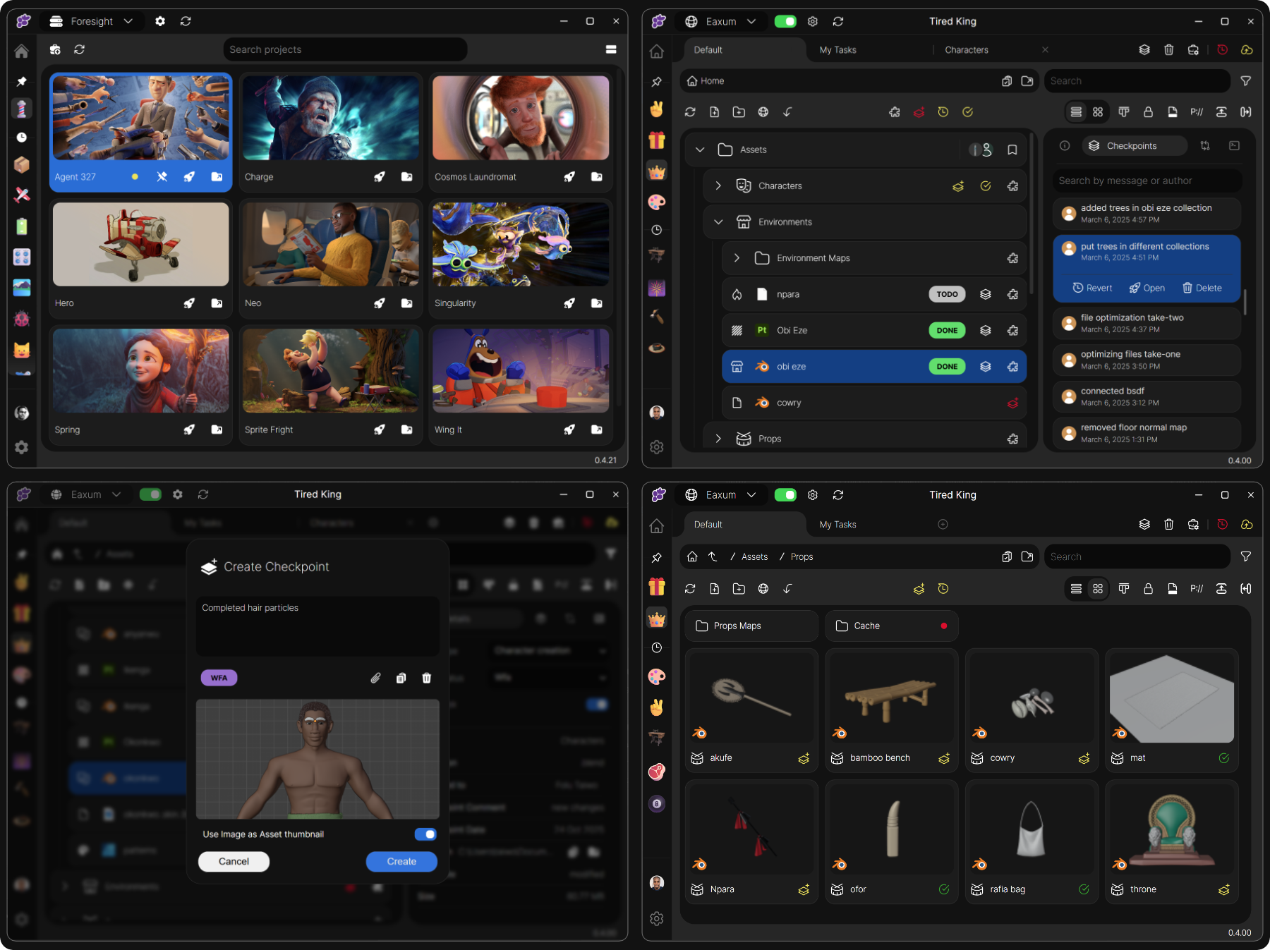Toggle green switch in Props window title bar
1270x950 pixels.
pos(785,495)
